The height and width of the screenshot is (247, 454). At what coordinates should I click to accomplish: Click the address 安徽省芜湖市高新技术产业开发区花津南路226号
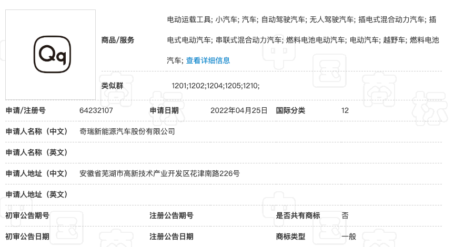159,173
